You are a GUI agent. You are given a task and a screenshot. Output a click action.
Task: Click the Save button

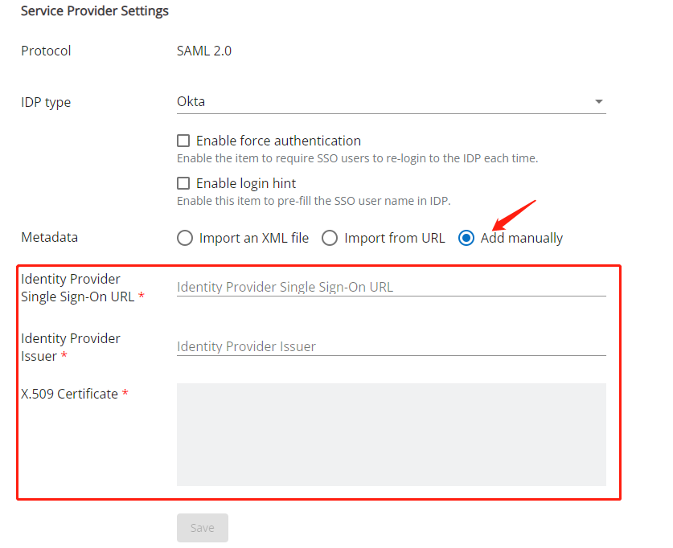202,527
